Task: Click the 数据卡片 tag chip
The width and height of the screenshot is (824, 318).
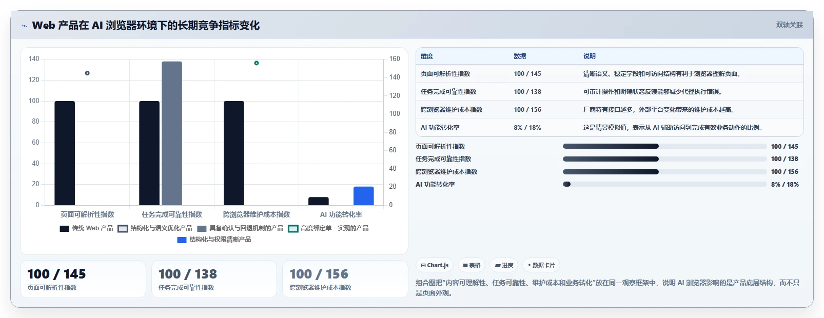Action: 541,265
